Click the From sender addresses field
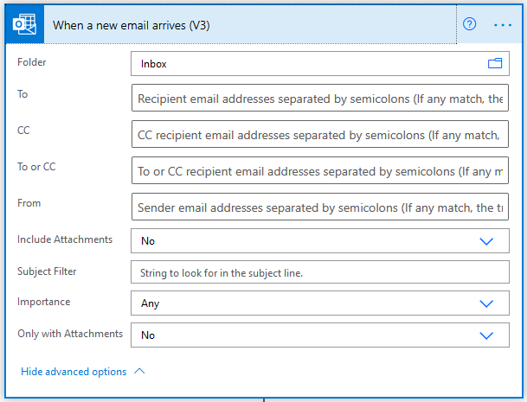 [x=319, y=208]
